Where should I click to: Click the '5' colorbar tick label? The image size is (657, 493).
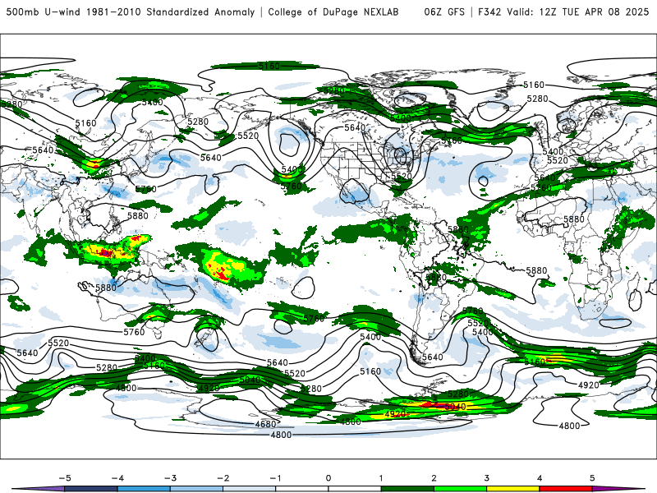point(592,478)
